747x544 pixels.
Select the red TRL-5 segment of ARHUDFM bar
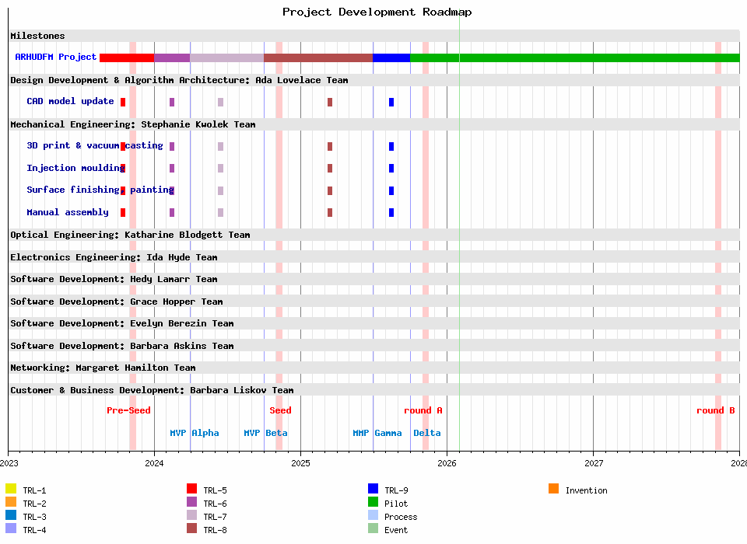(x=126, y=58)
